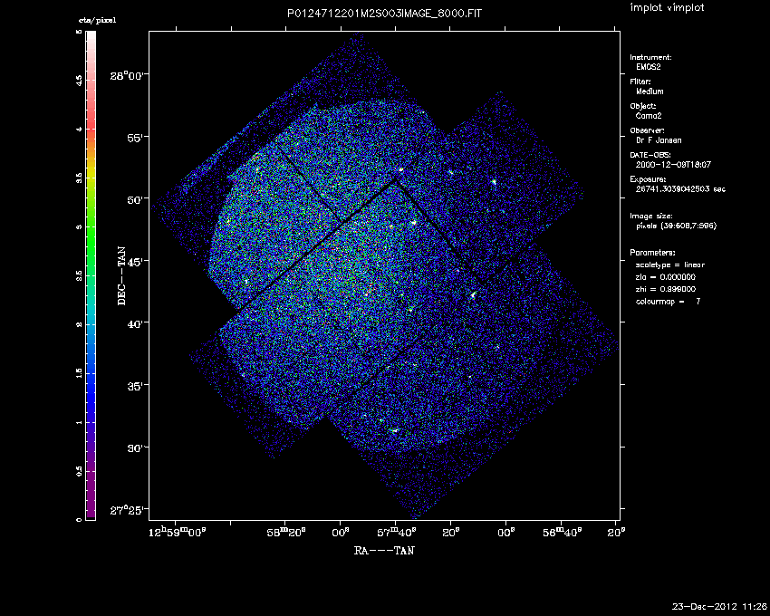The width and height of the screenshot is (770, 616).
Task: Click the 57m40s right ascension label
Action: coord(396,533)
